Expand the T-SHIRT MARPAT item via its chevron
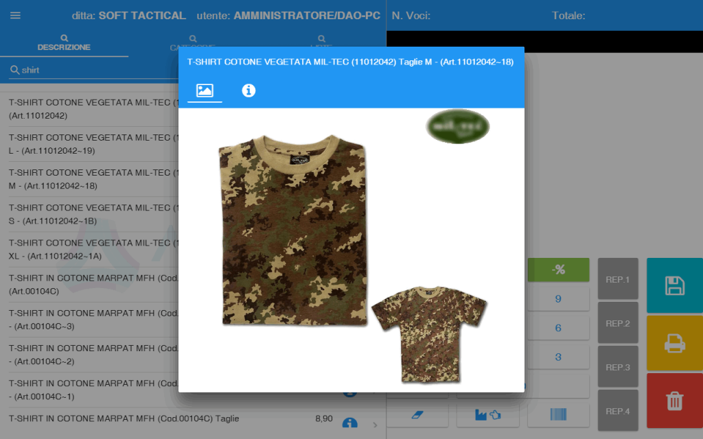The width and height of the screenshot is (703, 439). coord(375,425)
